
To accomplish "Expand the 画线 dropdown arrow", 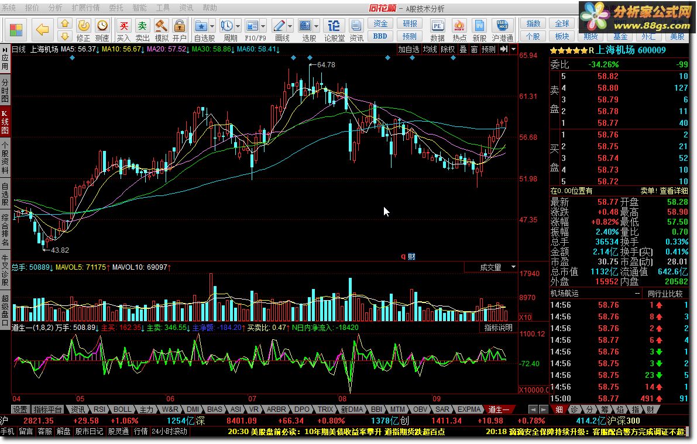I will (290, 26).
